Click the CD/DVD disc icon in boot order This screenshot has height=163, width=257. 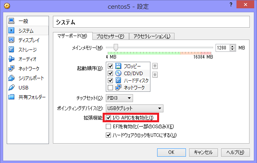[x=118, y=73]
